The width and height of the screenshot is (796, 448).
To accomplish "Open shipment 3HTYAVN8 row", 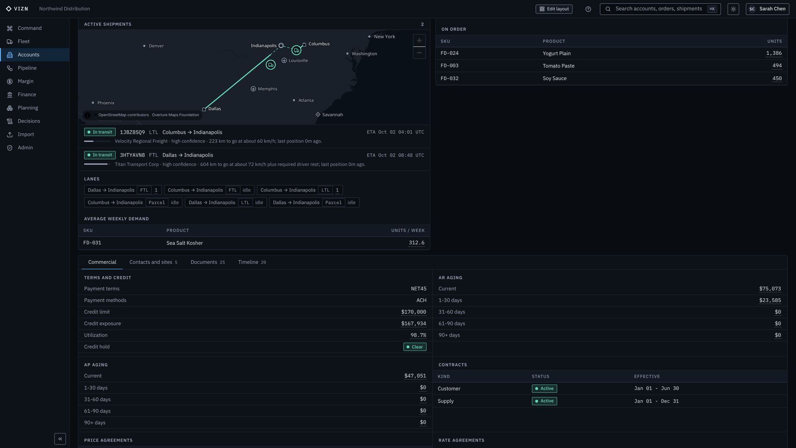I will (254, 159).
